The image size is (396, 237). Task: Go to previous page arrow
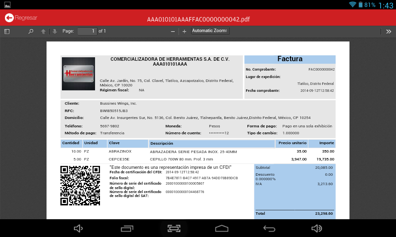click(43, 32)
